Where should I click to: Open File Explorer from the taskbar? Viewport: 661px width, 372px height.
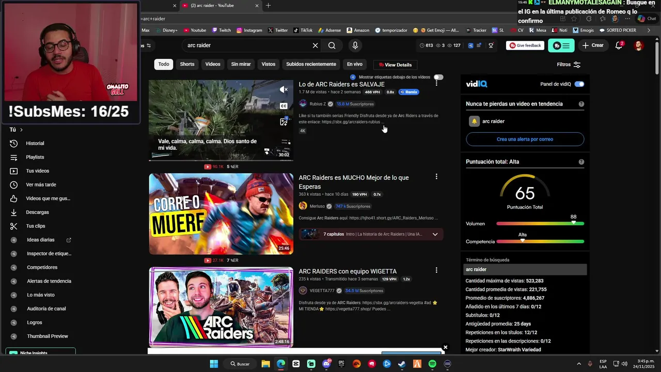(x=265, y=364)
